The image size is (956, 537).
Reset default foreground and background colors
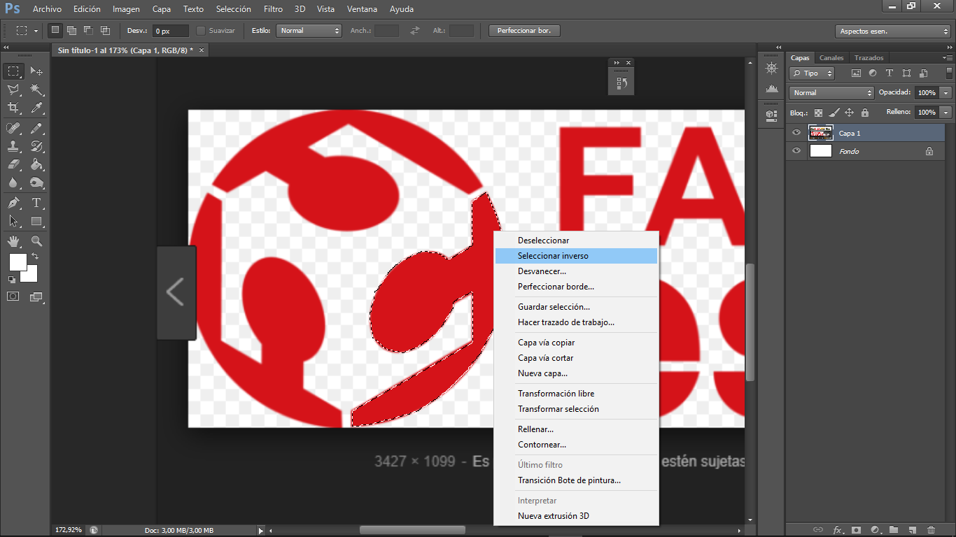click(x=11, y=279)
